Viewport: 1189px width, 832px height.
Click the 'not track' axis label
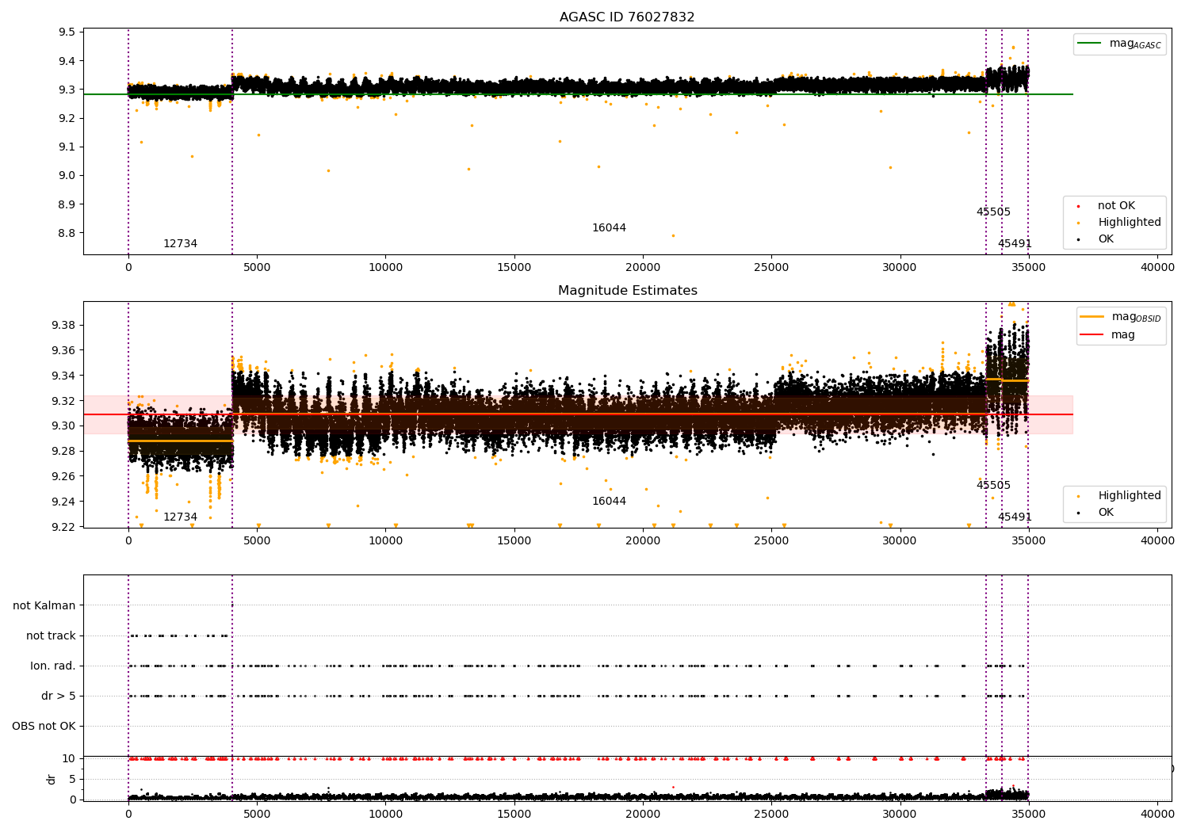click(51, 636)
